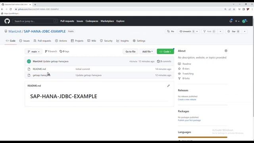Click the Languages color bar
The image size is (254, 143).
202,137
